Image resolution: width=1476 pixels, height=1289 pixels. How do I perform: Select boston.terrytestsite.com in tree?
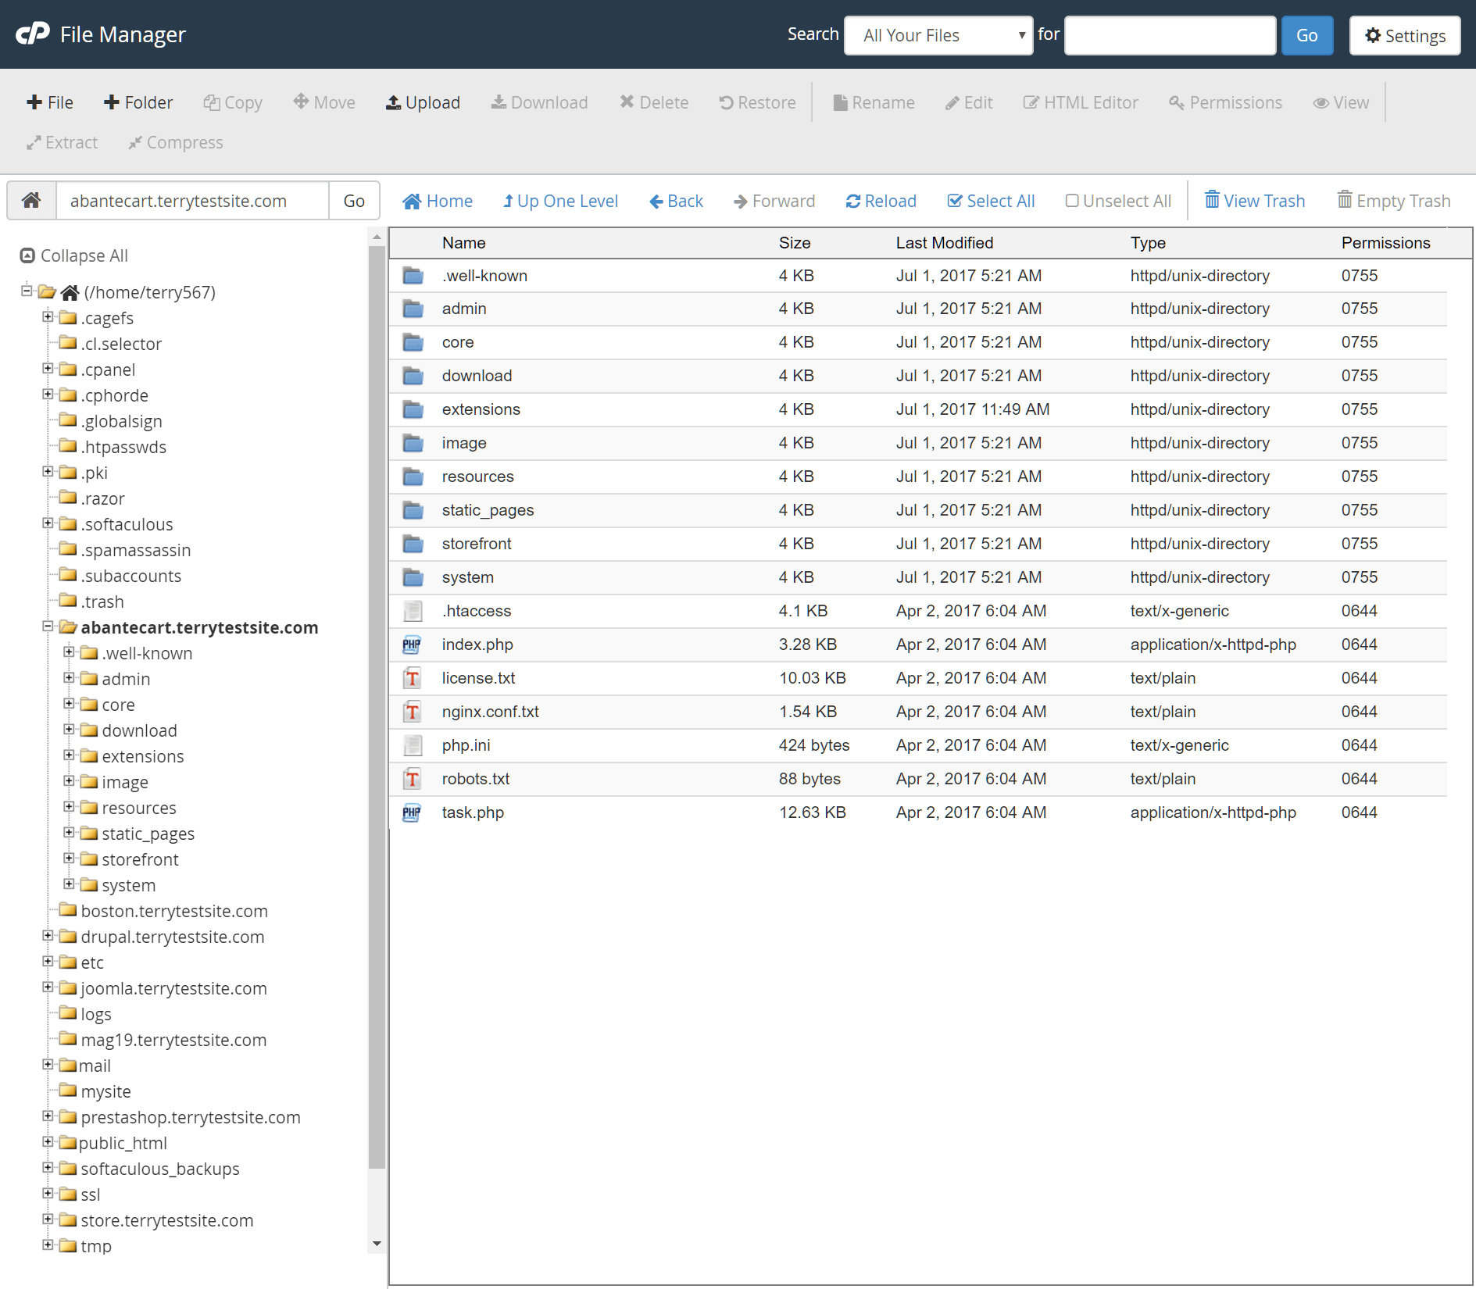pyautogui.click(x=174, y=911)
